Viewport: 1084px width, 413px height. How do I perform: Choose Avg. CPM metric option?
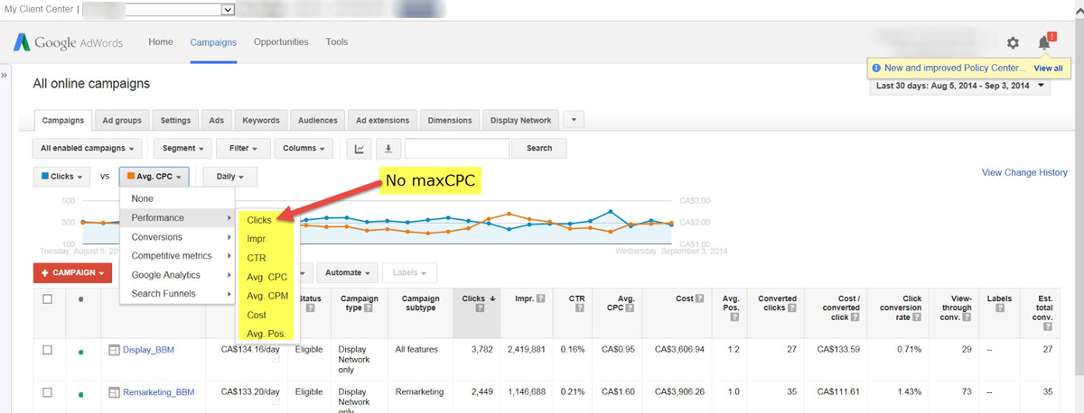coord(267,296)
